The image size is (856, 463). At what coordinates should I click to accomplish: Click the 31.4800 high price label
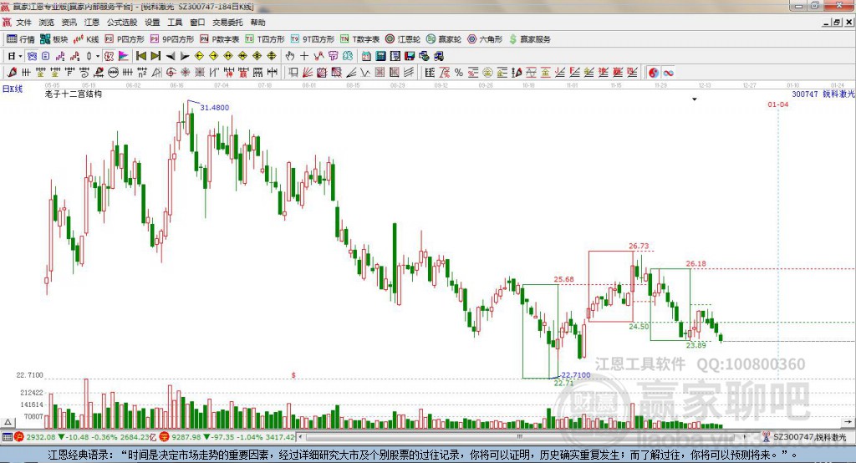coord(215,108)
